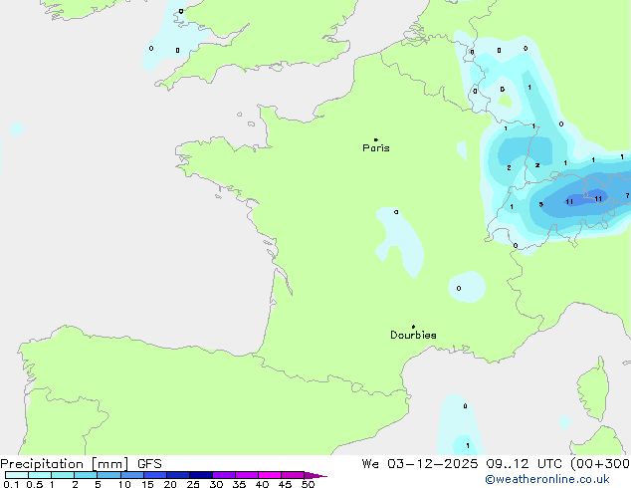Click the legend label 0.5

point(35,484)
